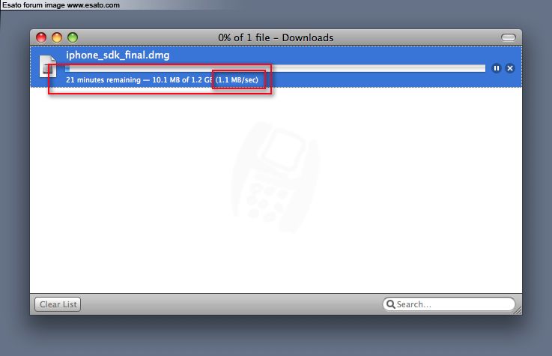Minimize the Downloads window with yellow button

tap(57, 37)
